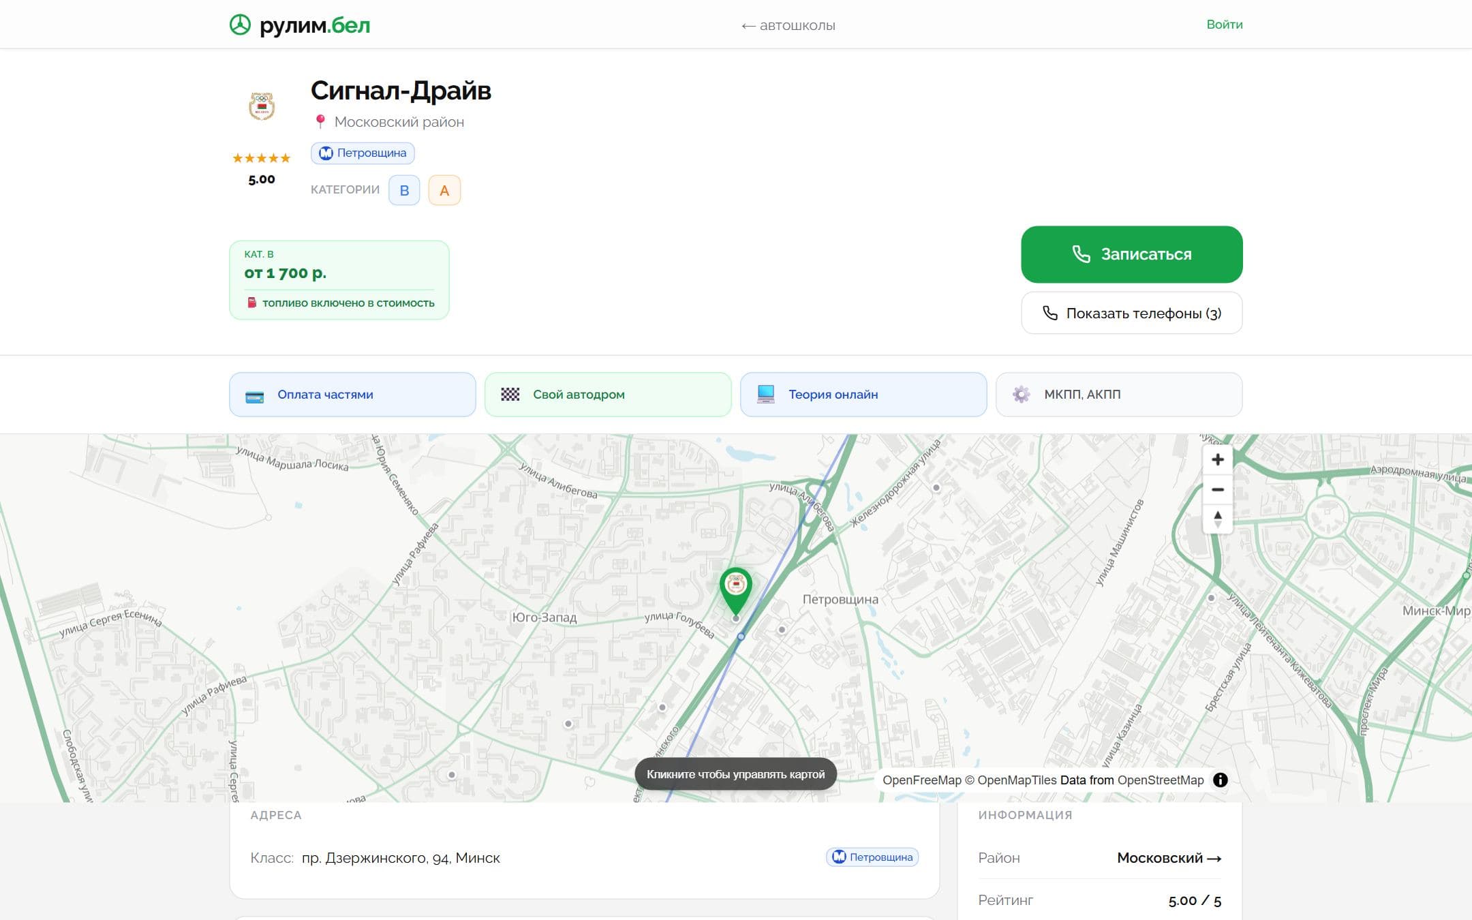Toggle map attribution info icon
Screen dimensions: 1472x920
click(1221, 780)
